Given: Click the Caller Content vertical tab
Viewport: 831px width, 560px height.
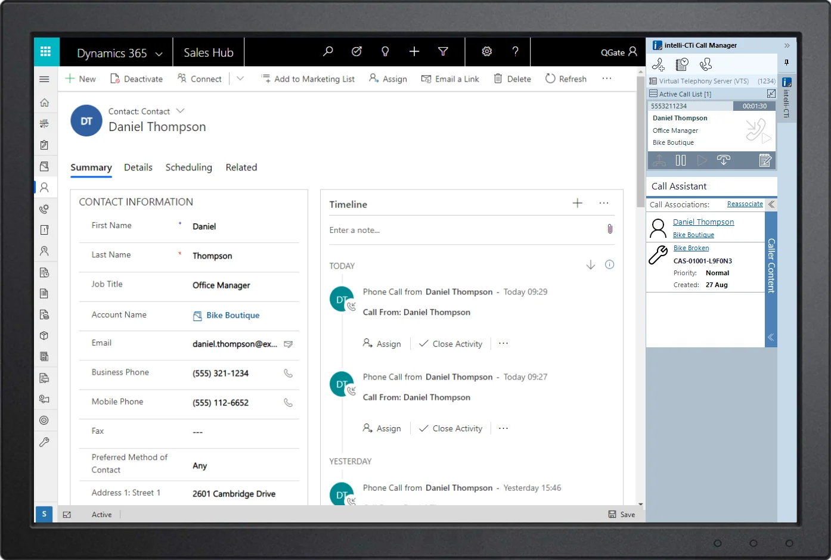Looking at the screenshot, I should [771, 265].
